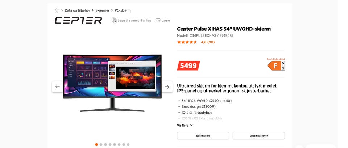Open the energy label F icon
Image resolution: width=348 pixels, height=148 pixels.
click(276, 65)
